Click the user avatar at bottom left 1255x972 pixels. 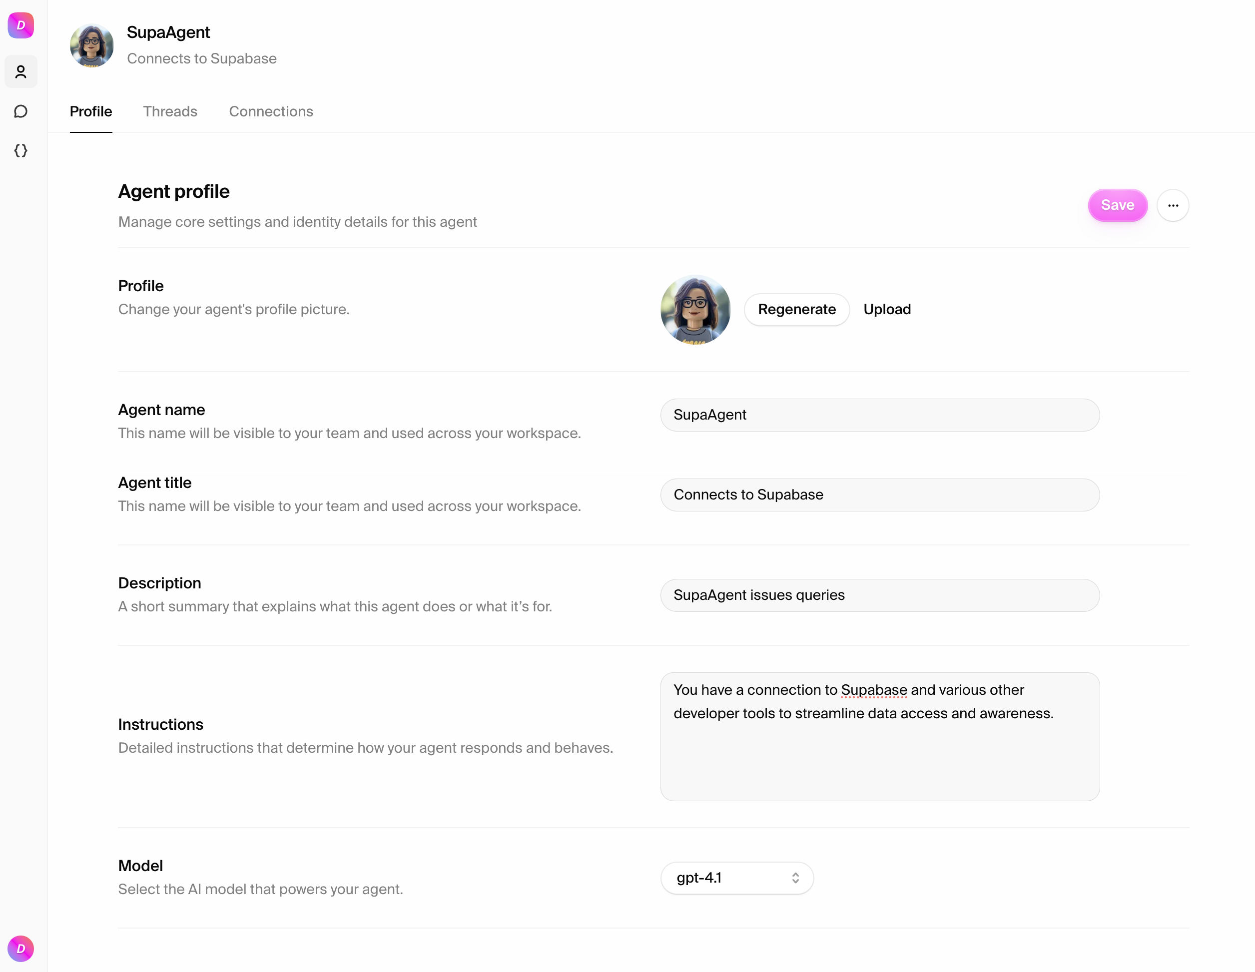coord(20,949)
